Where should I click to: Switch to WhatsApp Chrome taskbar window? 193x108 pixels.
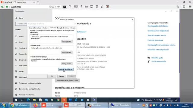pos(19,105)
